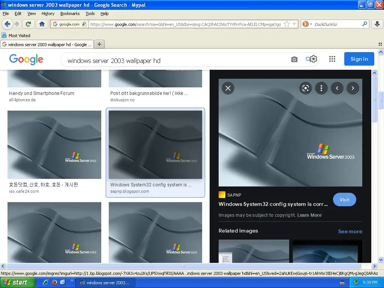The height and width of the screenshot is (288, 384).
Task: Open the Tools menu
Action: coord(90,13)
